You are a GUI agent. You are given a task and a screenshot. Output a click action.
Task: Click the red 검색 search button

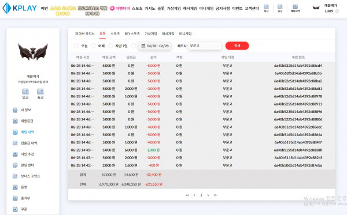[x=237, y=46]
